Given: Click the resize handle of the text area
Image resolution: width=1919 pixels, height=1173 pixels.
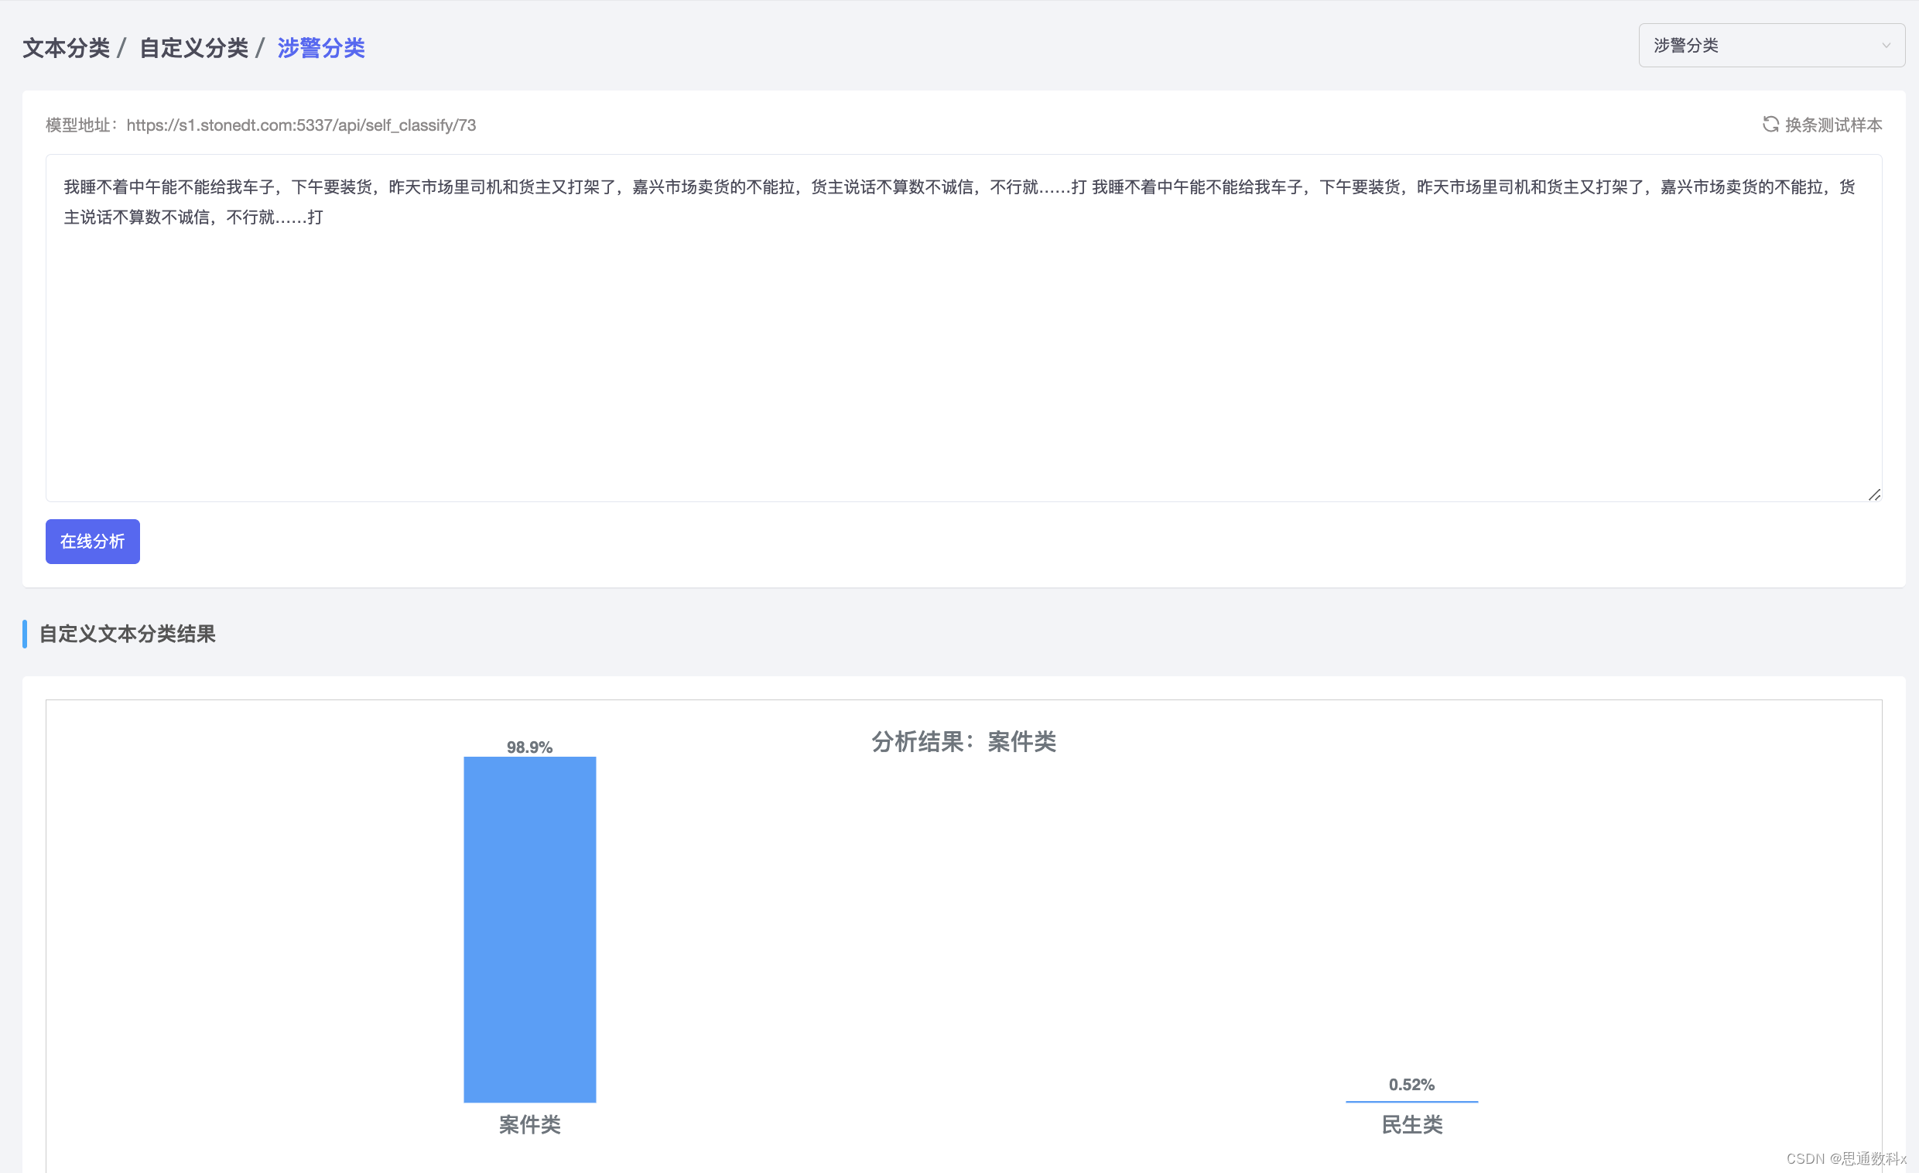Looking at the screenshot, I should coord(1874,494).
